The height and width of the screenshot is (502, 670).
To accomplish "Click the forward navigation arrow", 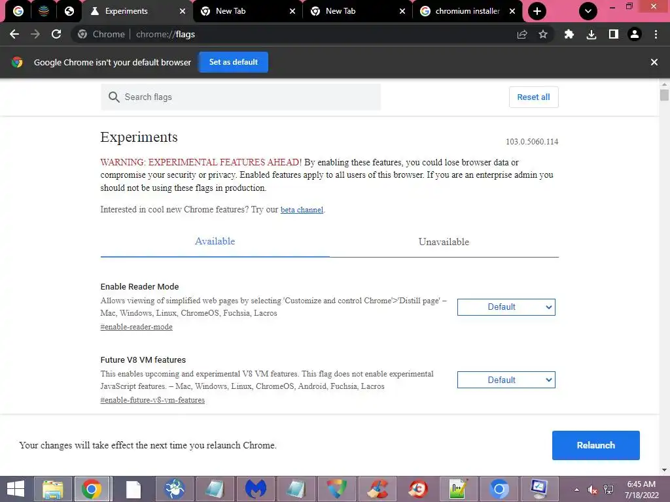I will click(35, 34).
